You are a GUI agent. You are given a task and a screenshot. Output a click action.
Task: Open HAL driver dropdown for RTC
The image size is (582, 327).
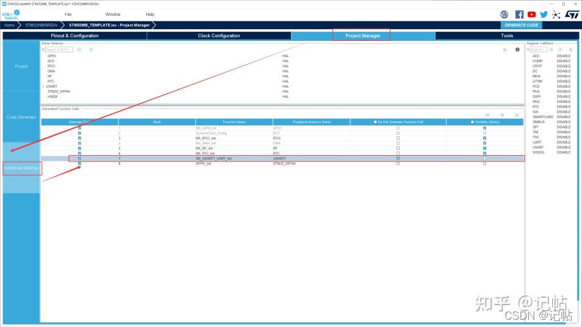(286, 82)
